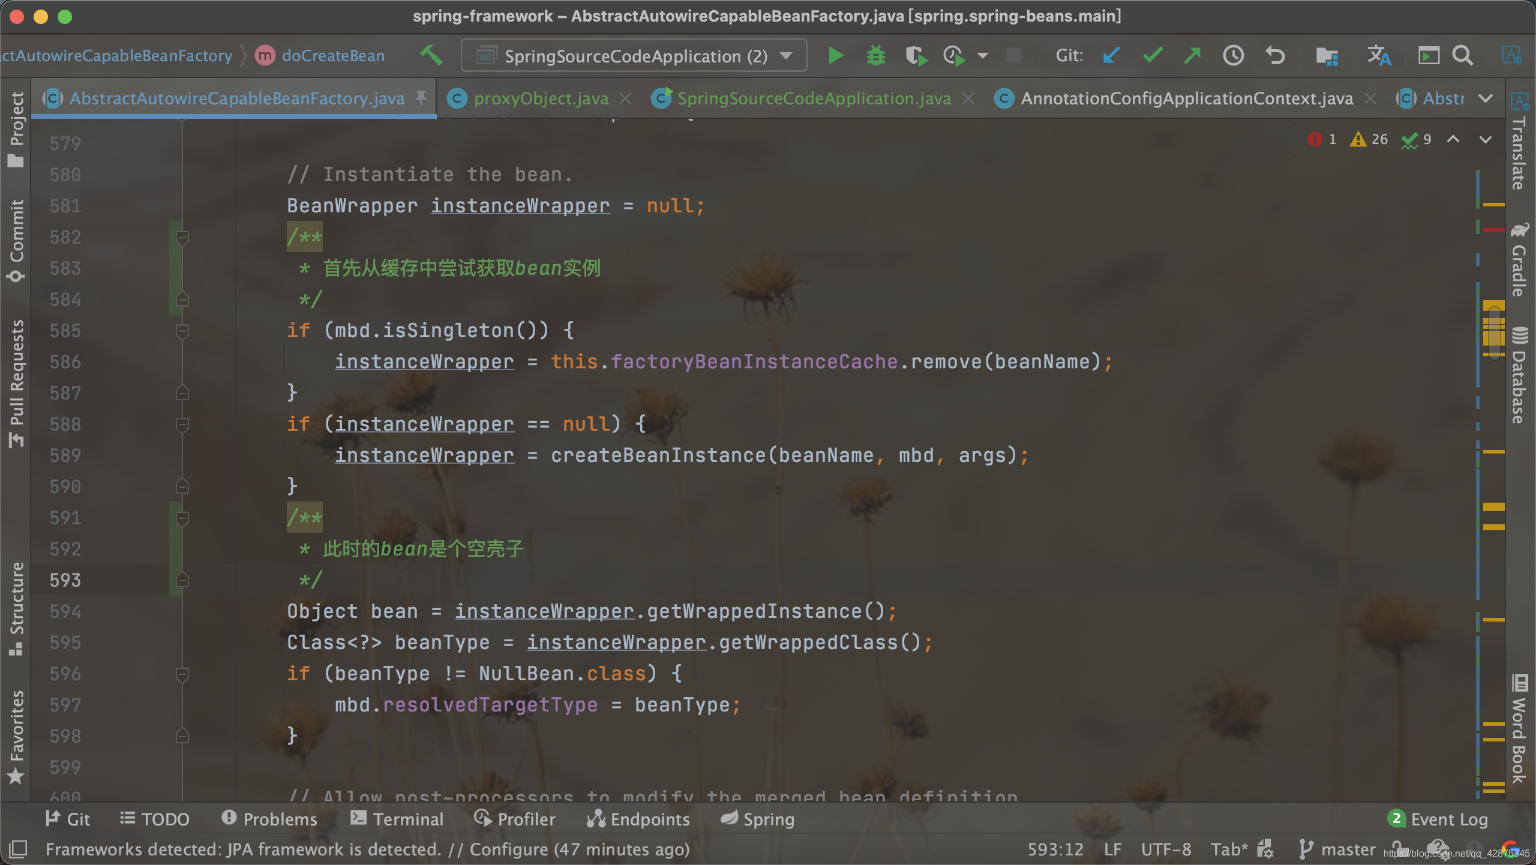This screenshot has height=865, width=1536.
Task: Switch to proxyObject.java tab
Action: 540,98
